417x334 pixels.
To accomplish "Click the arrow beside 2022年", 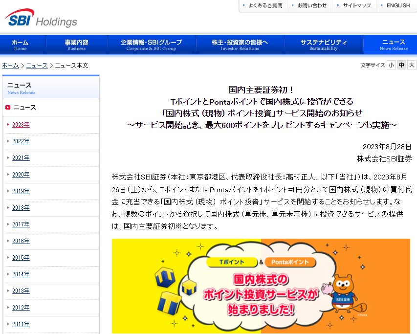I will [8, 141].
